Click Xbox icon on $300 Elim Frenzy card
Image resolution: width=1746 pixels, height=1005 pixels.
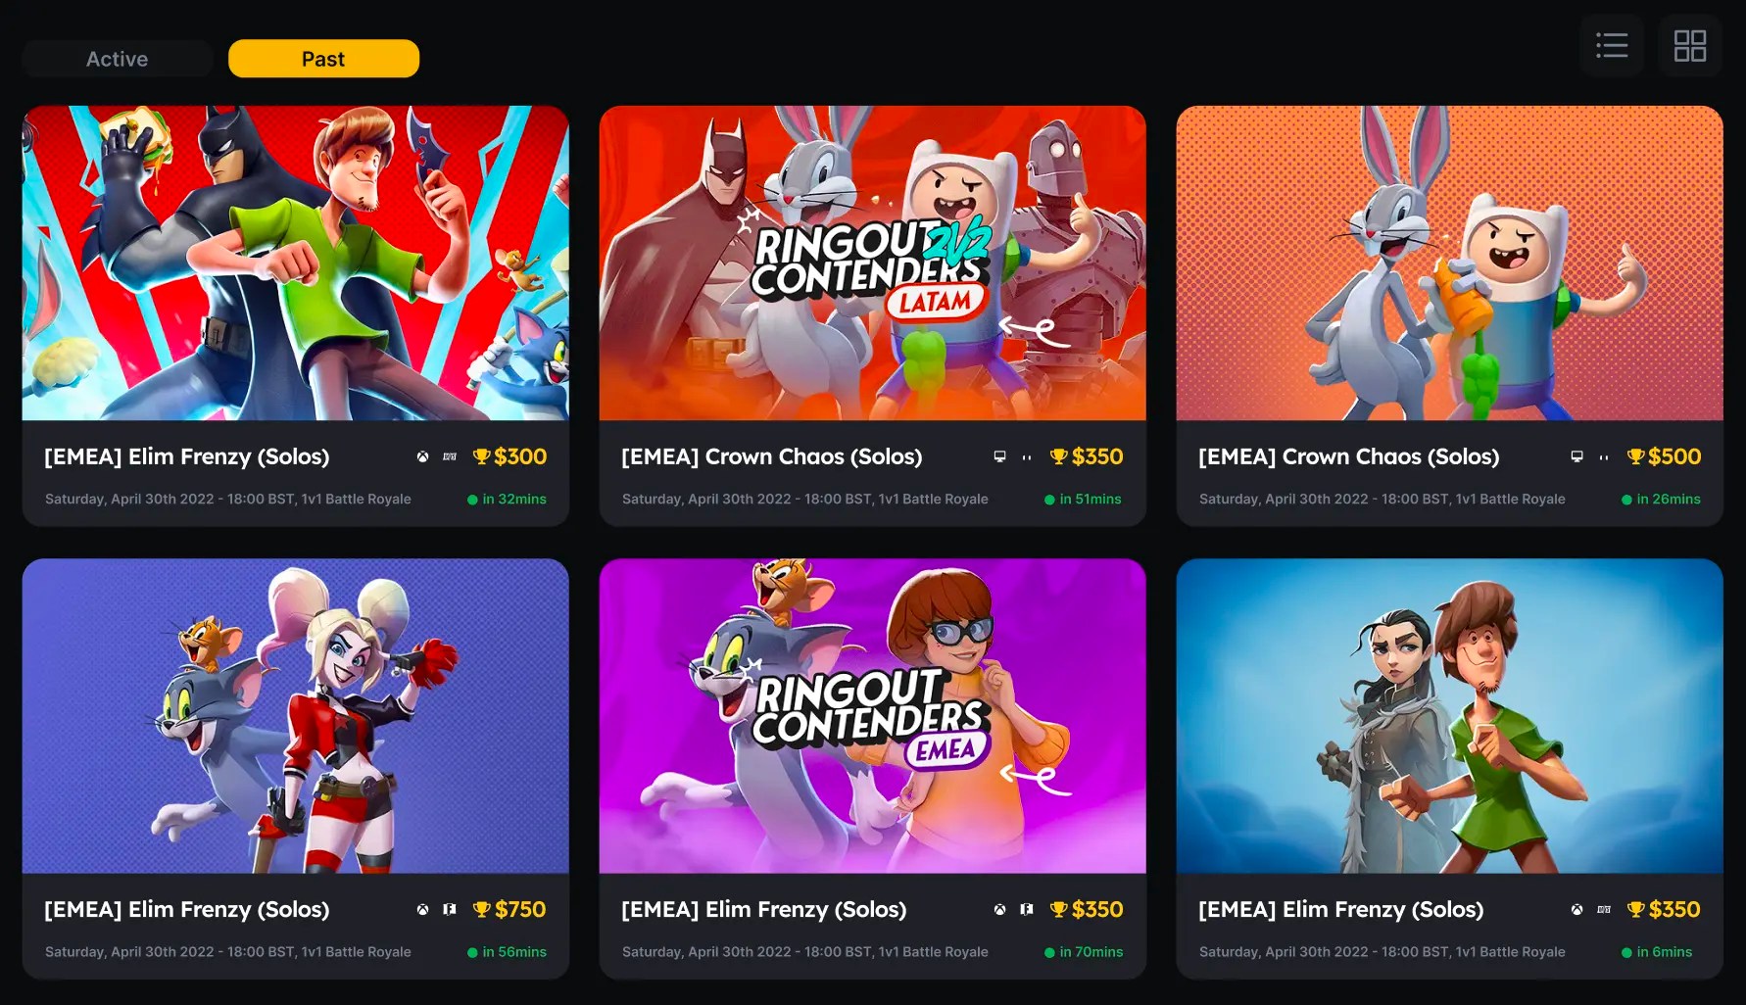(422, 456)
